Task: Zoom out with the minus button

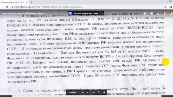Action: [x=94, y=92]
